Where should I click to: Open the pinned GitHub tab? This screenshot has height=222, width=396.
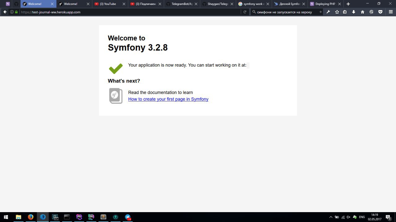click(x=16, y=4)
